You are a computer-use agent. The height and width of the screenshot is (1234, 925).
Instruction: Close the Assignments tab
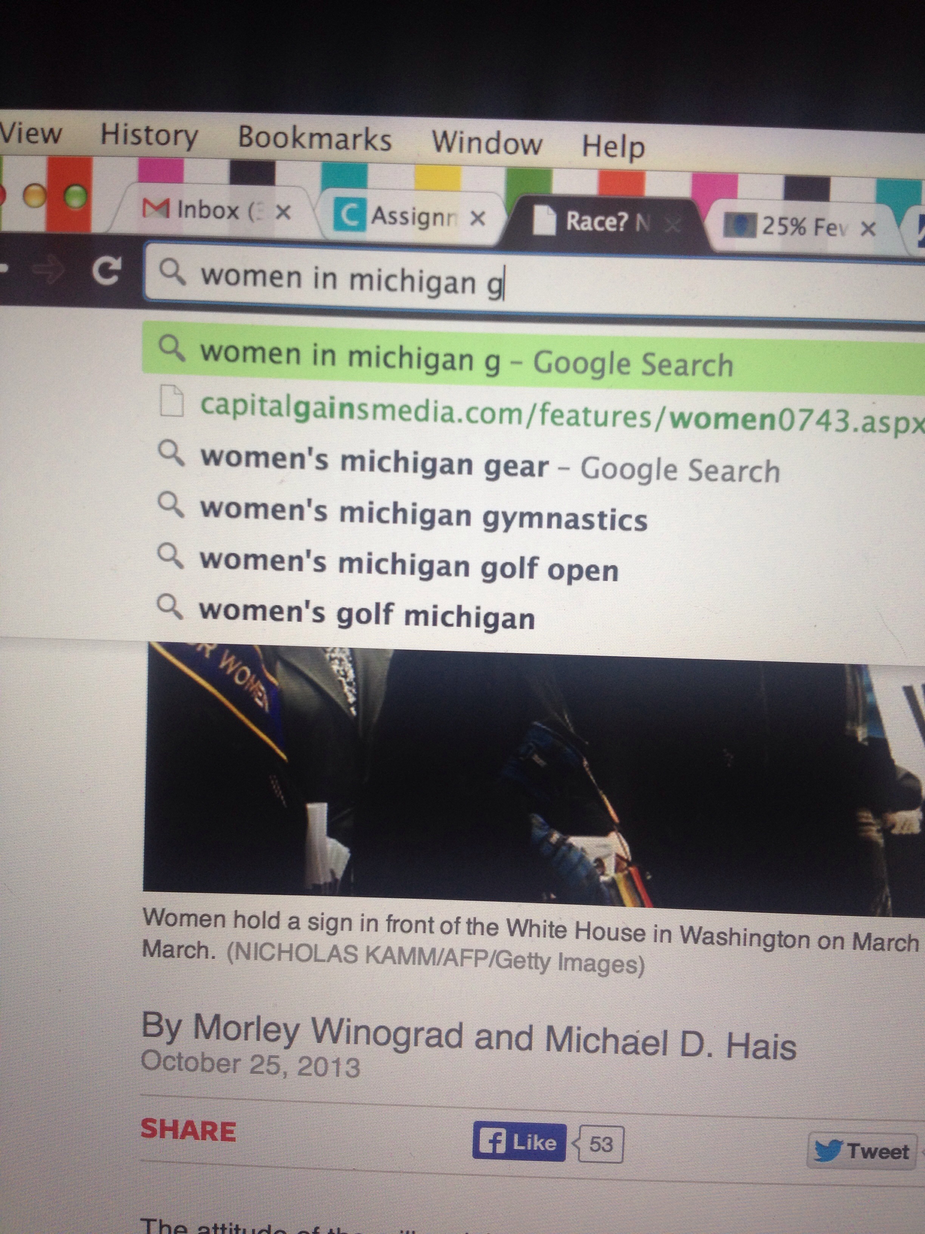click(477, 219)
